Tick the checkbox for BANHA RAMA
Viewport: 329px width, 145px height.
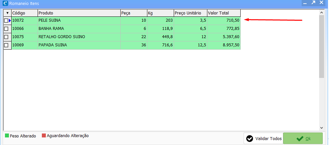6,29
